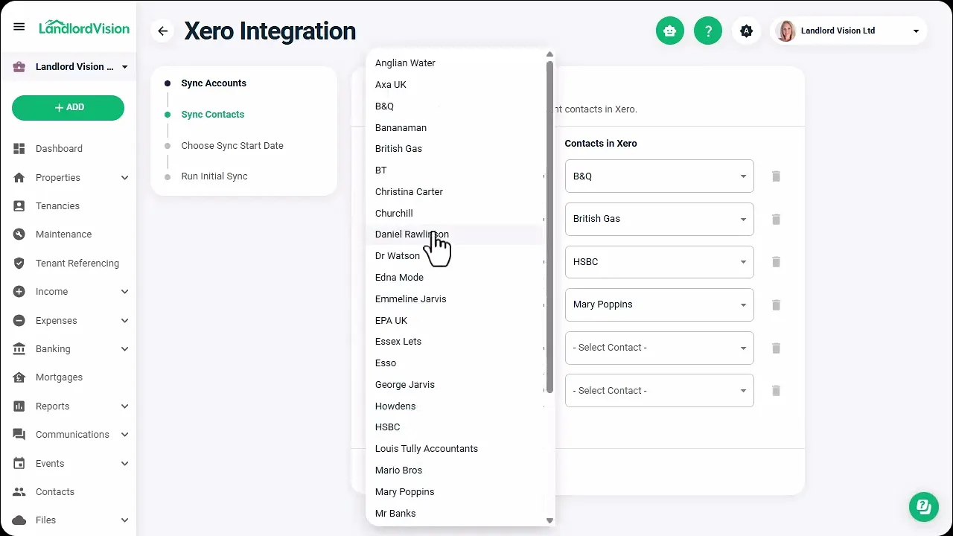Expand the Expenses sidebar menu
953x536 pixels.
click(x=124, y=321)
